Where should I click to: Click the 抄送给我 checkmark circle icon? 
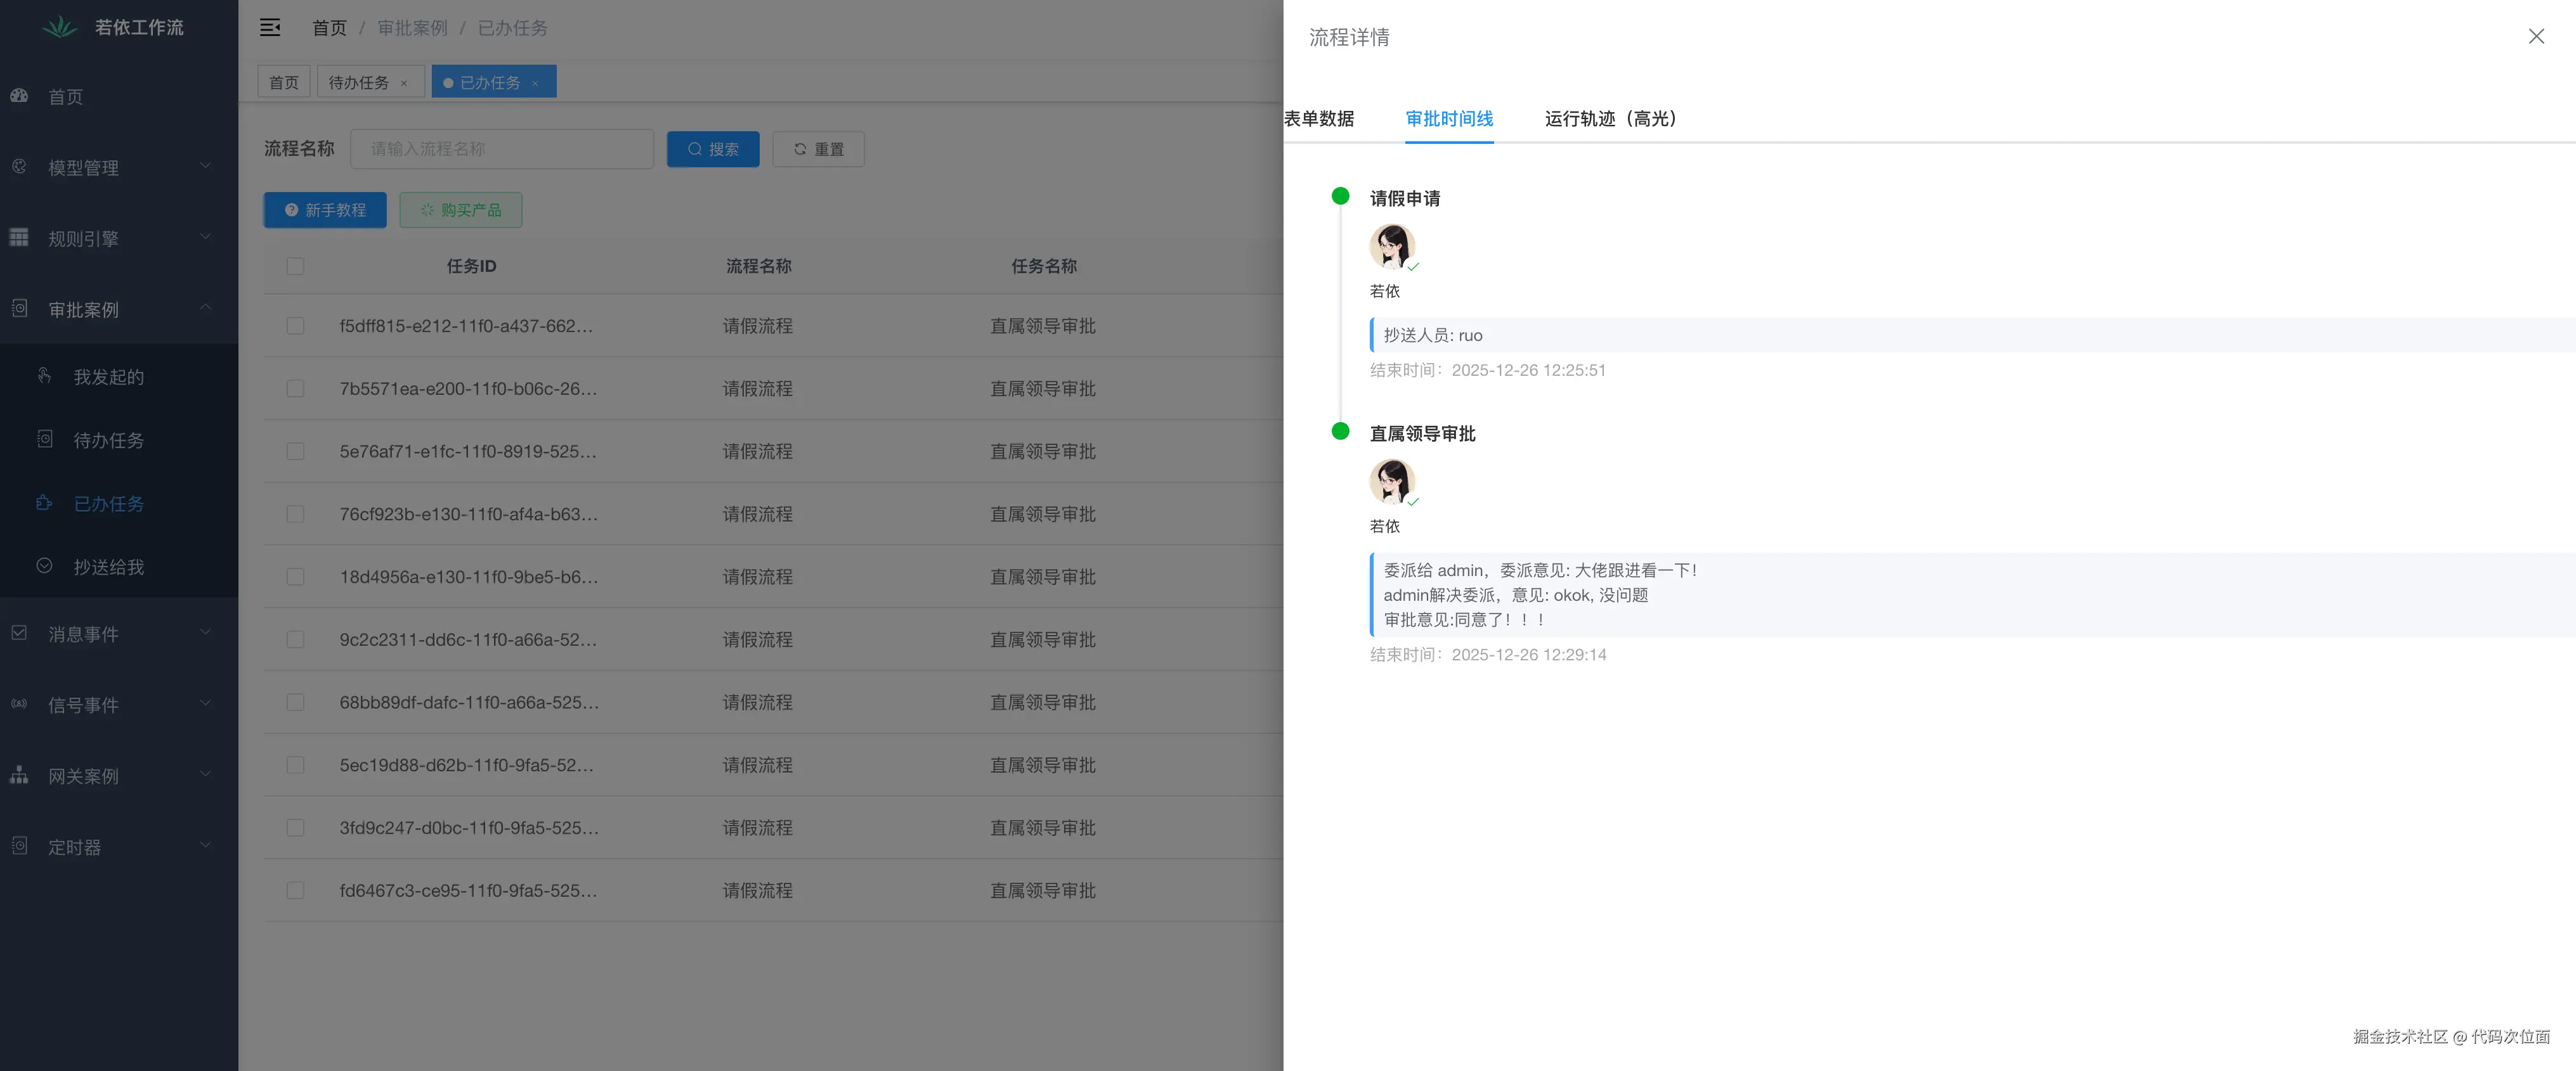point(45,565)
